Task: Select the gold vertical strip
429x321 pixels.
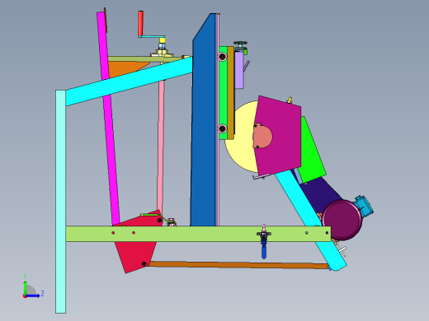Action: (x=230, y=93)
